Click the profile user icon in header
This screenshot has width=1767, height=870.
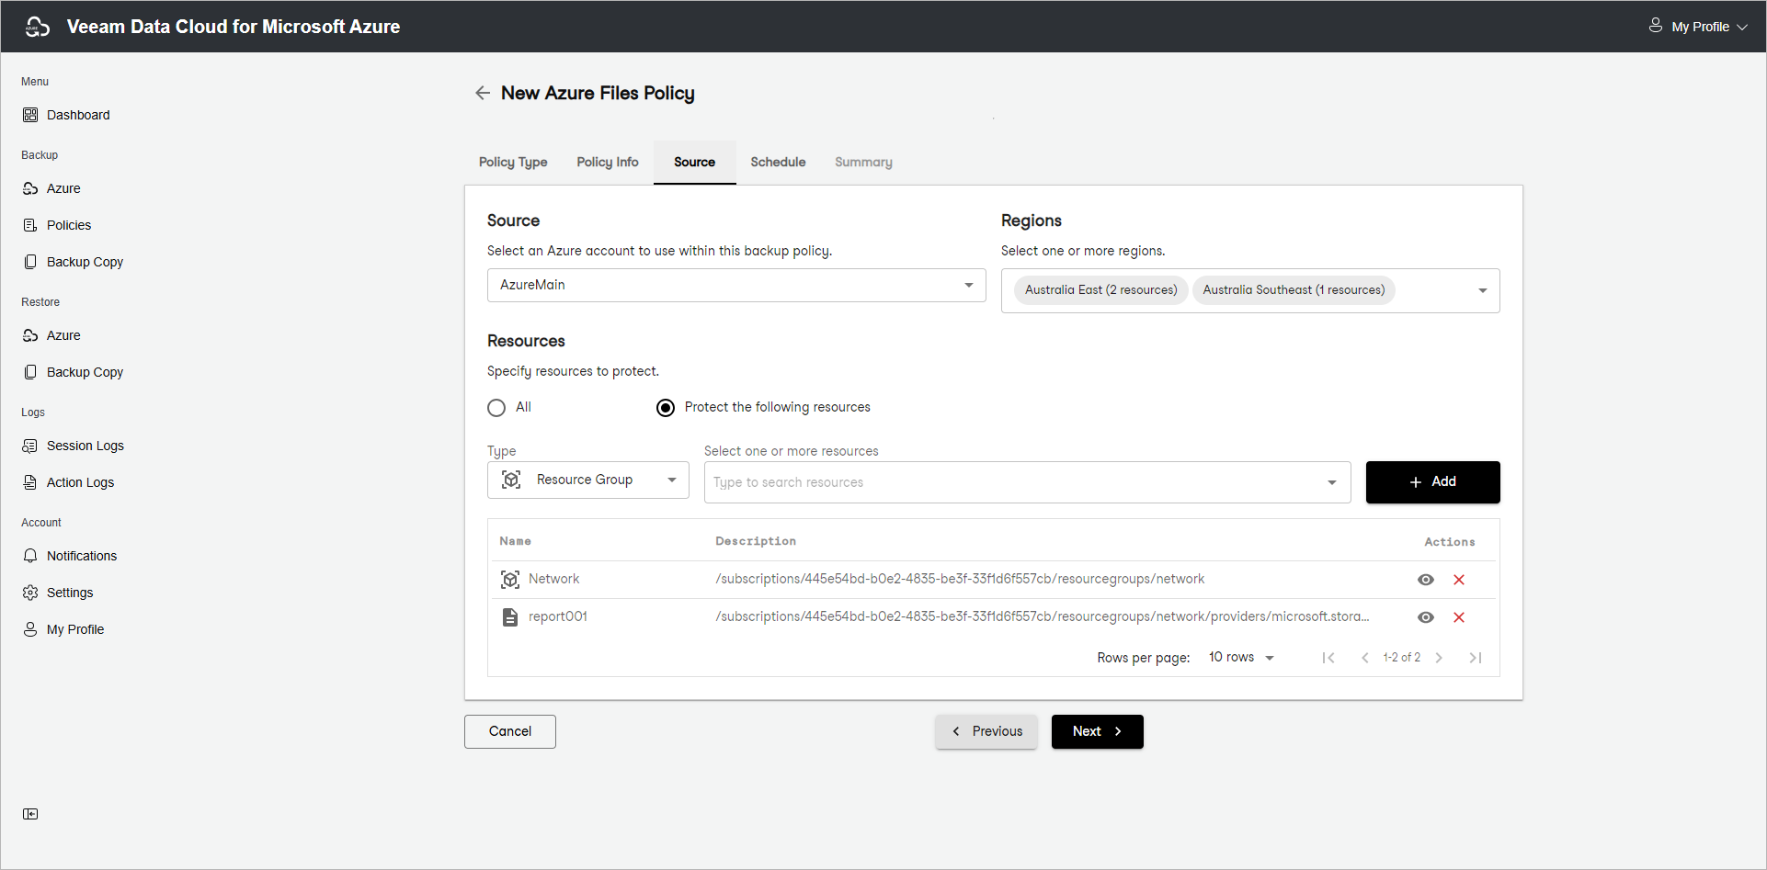coord(1655,26)
